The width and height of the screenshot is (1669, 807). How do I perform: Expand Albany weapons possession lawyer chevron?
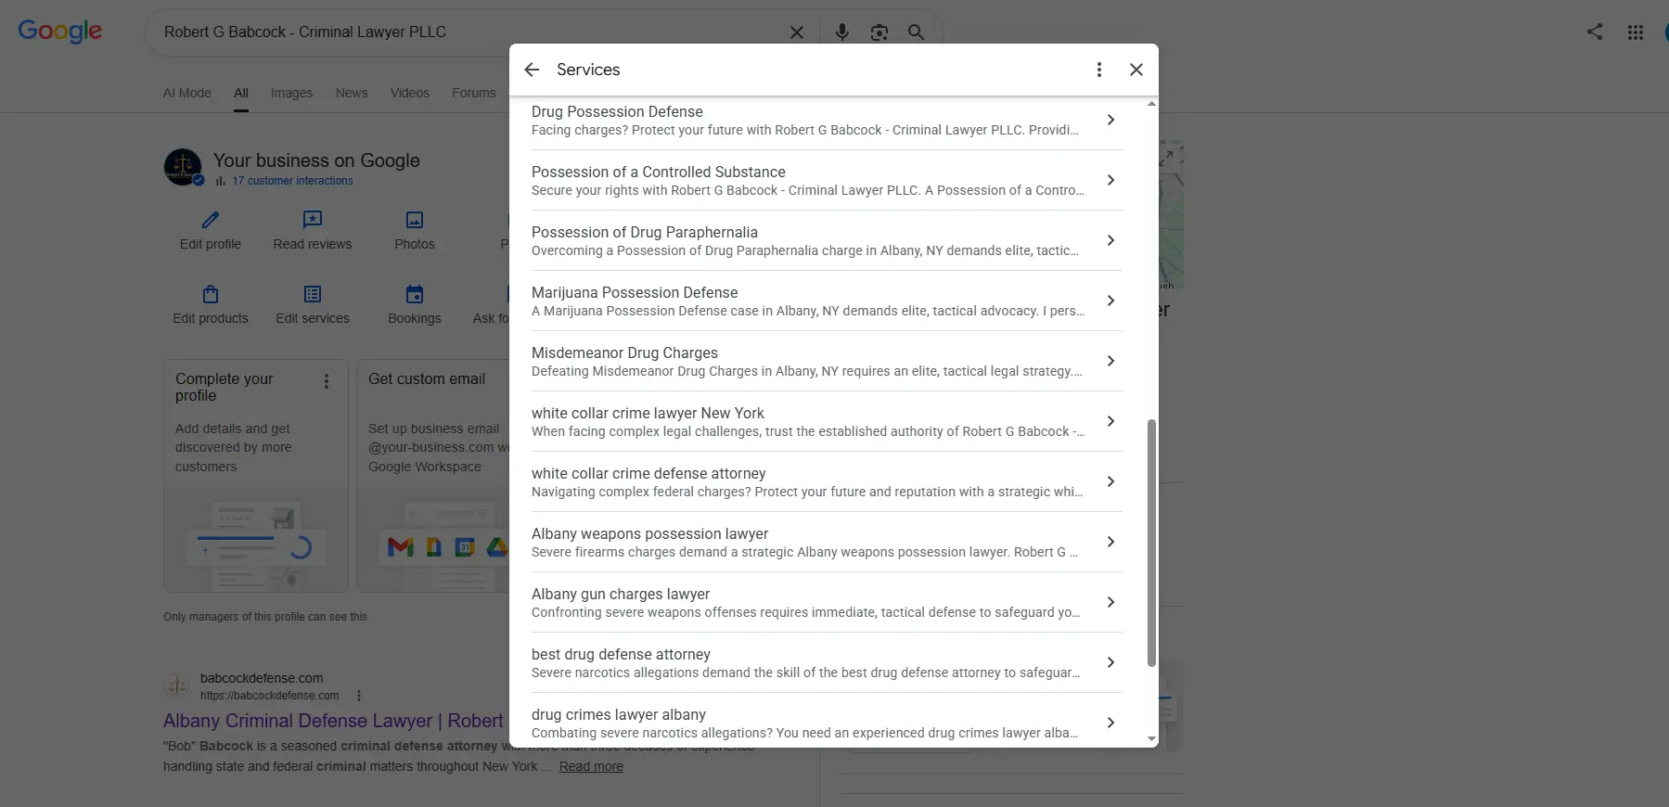tap(1111, 542)
